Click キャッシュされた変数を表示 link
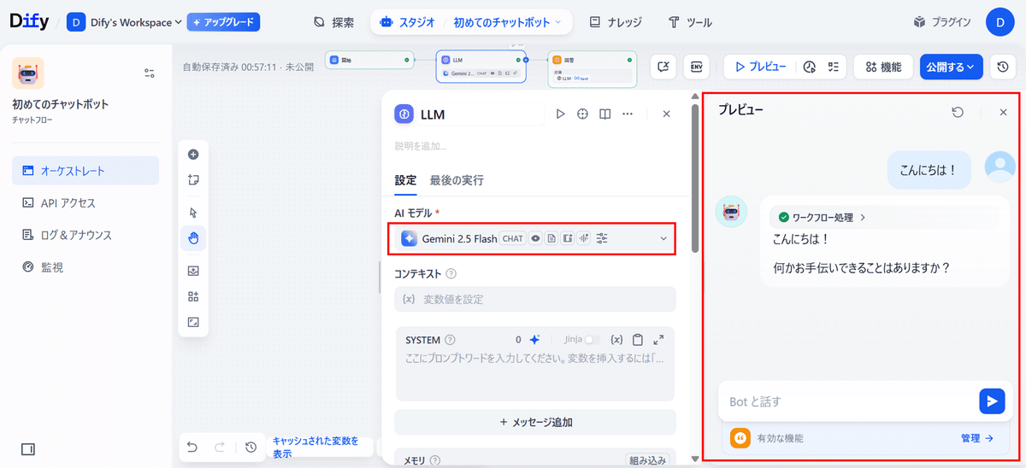Screen dimensions: 1026x468 [317, 448]
